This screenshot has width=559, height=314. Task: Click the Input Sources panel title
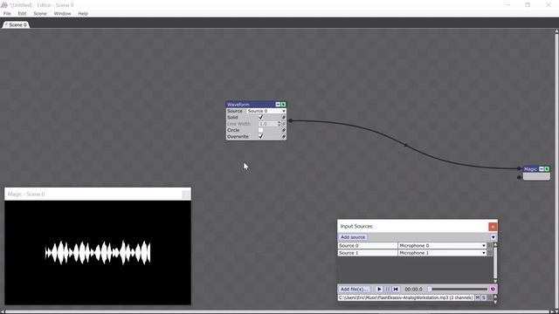point(356,226)
